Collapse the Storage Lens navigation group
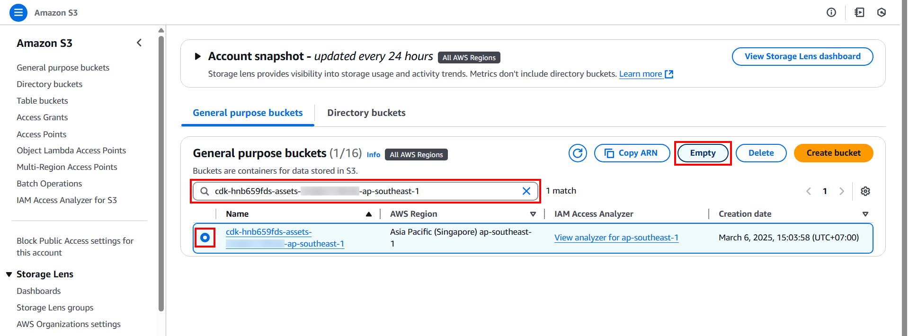 click(x=9, y=274)
